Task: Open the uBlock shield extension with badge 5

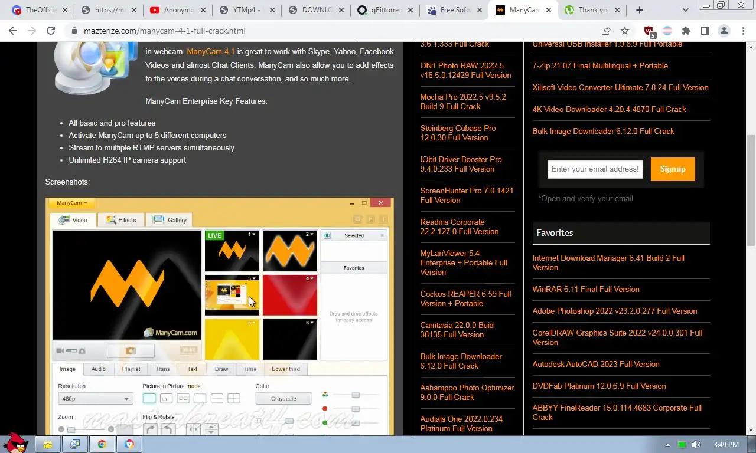Action: [x=649, y=31]
